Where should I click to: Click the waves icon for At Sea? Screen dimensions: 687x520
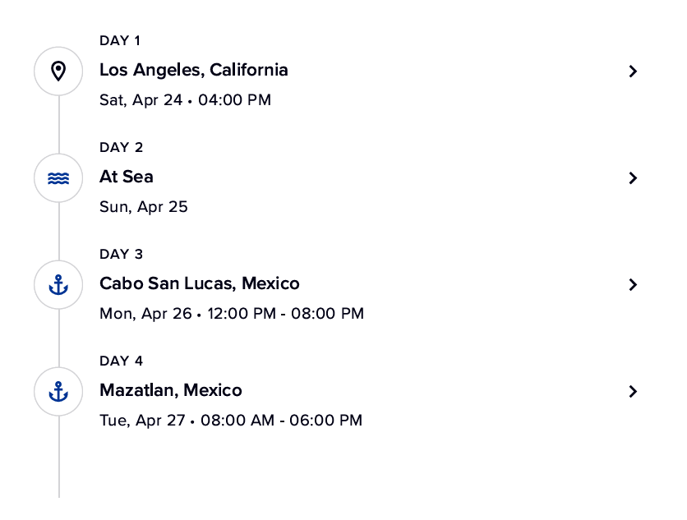(x=58, y=178)
